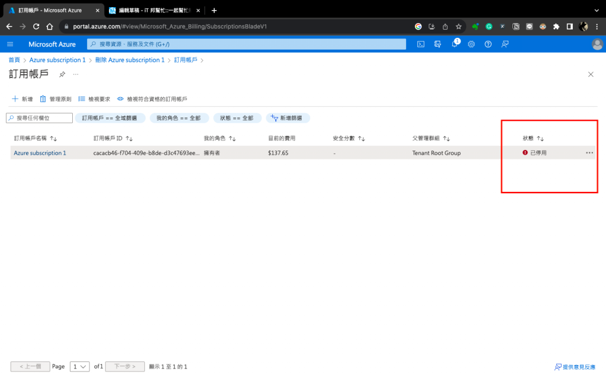Open the row actions ellipsis for Azure subscription 1

coord(589,153)
